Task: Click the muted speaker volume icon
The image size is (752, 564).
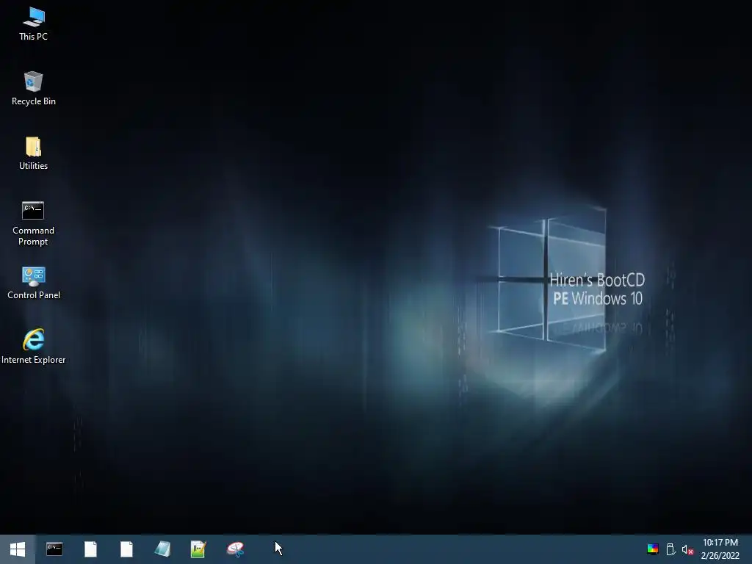Action: pyautogui.click(x=687, y=549)
